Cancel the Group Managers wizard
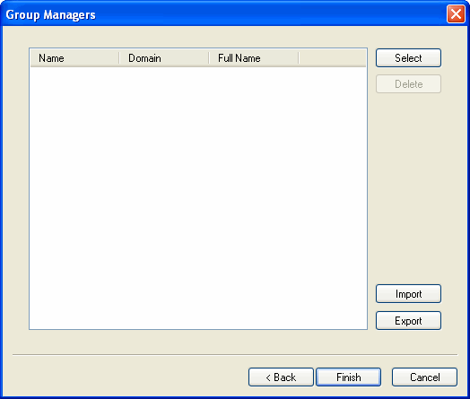 coord(424,377)
